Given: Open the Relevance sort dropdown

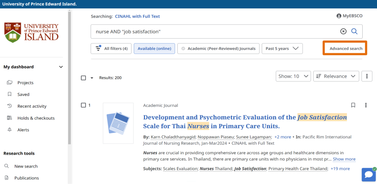Looking at the screenshot, I should point(336,76).
